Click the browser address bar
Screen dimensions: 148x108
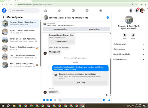73,4
